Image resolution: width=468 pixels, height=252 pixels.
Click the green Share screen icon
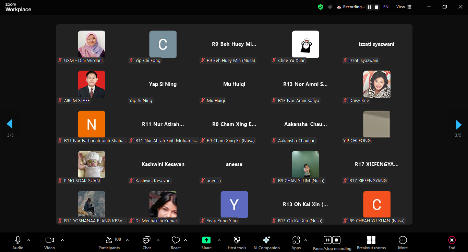tap(206, 240)
